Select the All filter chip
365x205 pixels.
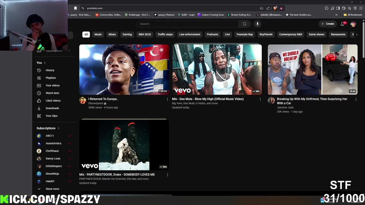pos(86,34)
